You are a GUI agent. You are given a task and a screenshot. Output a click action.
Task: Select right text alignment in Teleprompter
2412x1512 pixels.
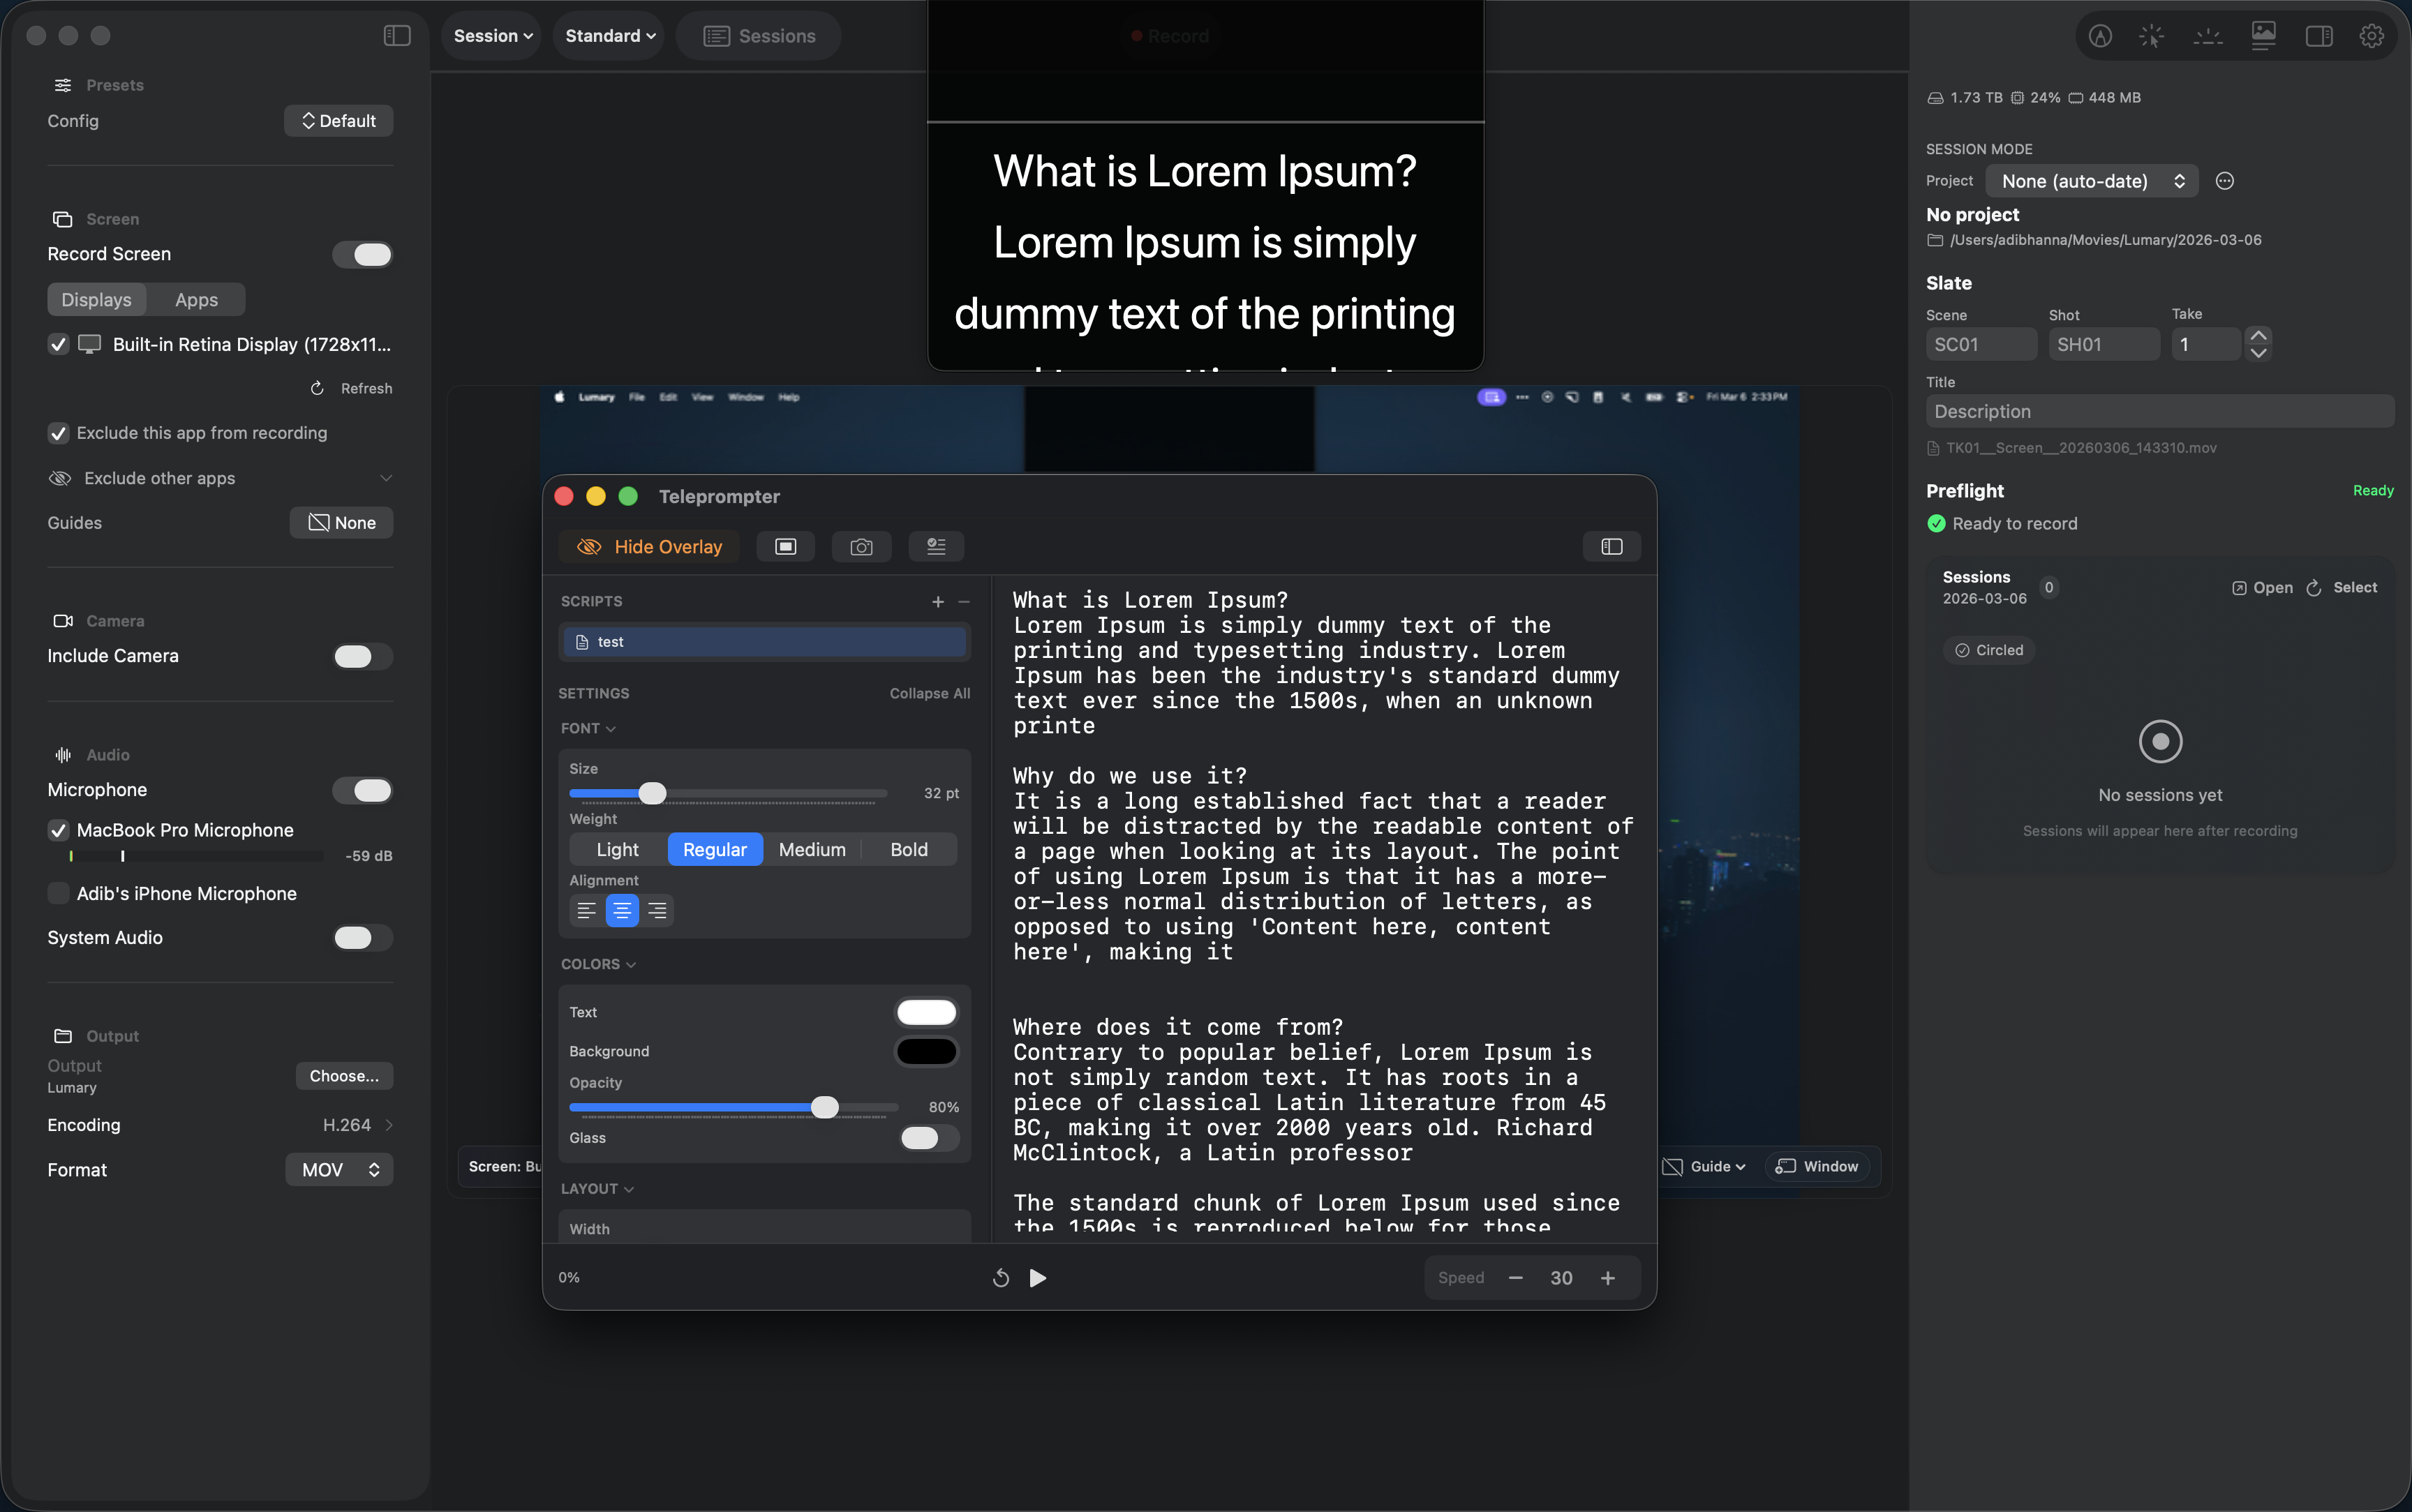(656, 910)
